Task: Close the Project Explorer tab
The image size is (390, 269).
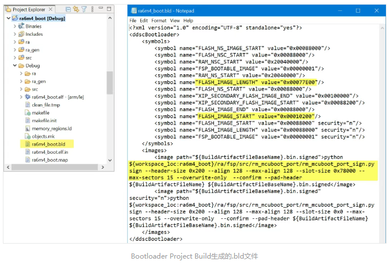Action: tap(51, 9)
